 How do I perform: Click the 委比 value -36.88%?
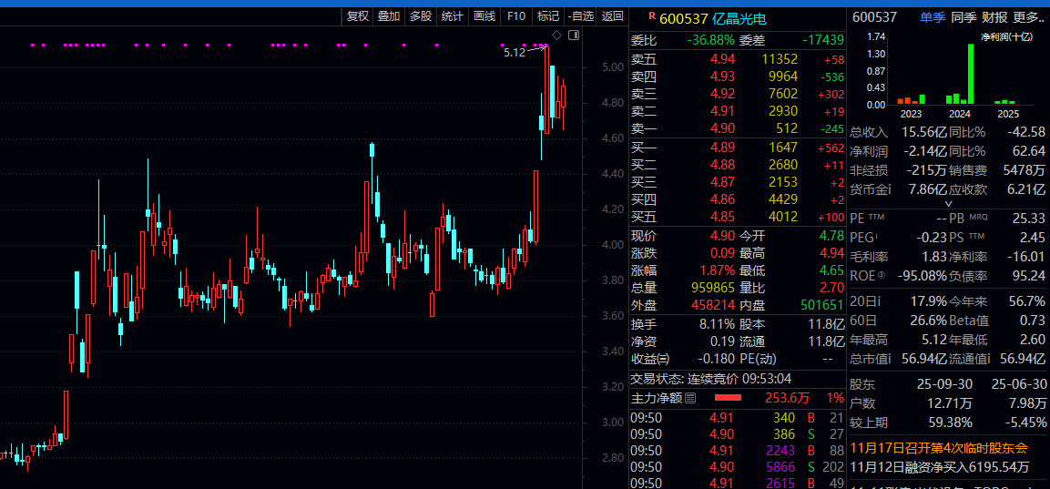click(x=710, y=40)
